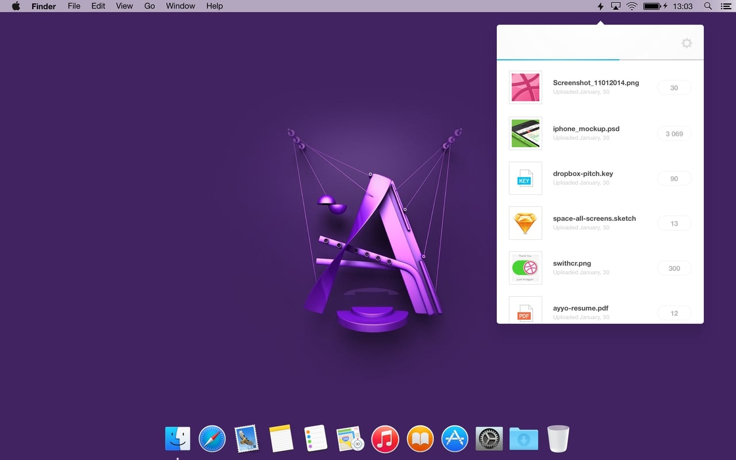Image resolution: width=736 pixels, height=460 pixels.
Task: Launch iTunes from the dock
Action: click(x=385, y=439)
